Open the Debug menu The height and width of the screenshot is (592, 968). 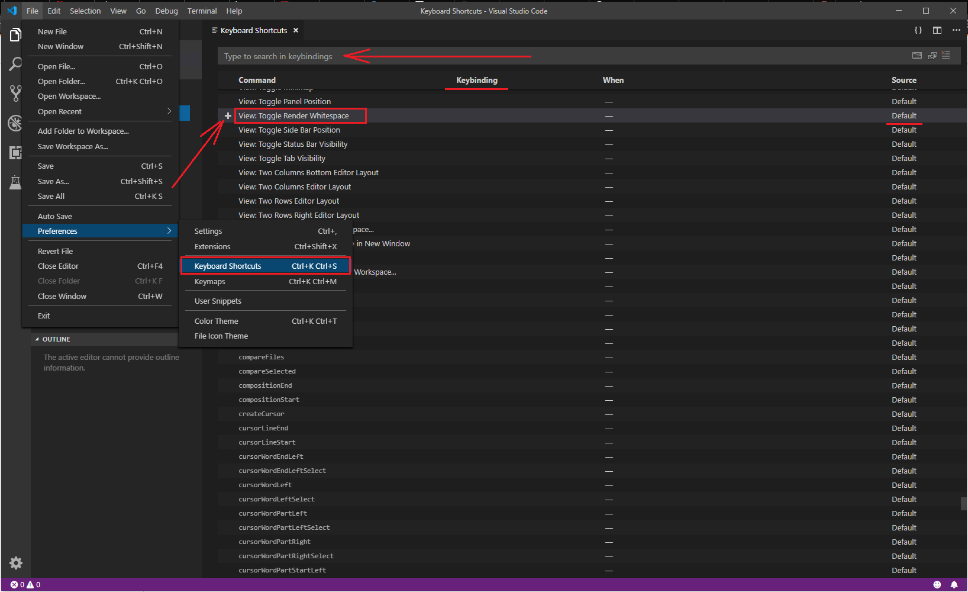[x=167, y=11]
